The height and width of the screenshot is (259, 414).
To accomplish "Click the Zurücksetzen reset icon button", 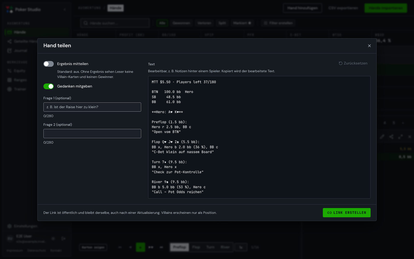I will [x=353, y=63].
